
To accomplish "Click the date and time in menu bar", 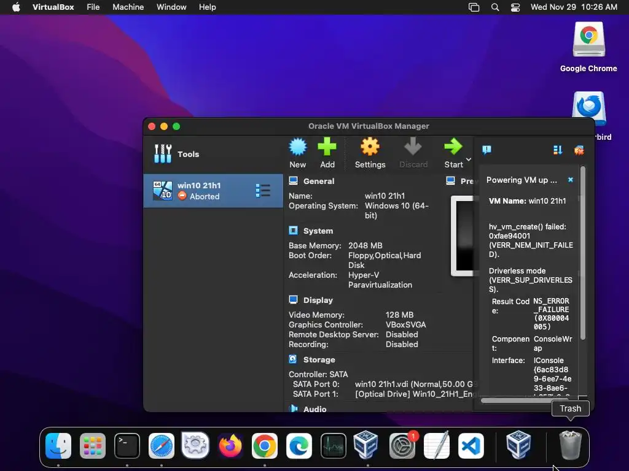I will click(574, 7).
